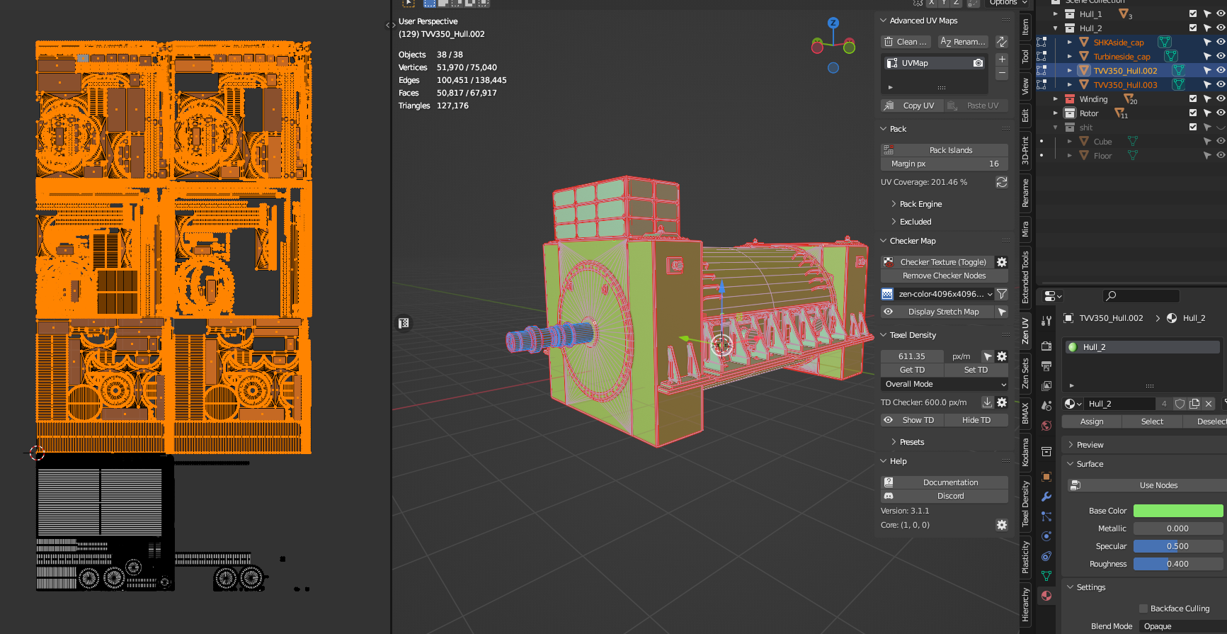Viewport: 1227px width, 634px height.
Task: Click the TD Checker download arrow icon
Action: coord(987,402)
